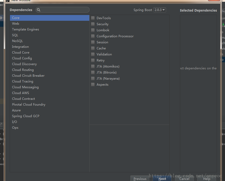The width and height of the screenshot is (225, 181).
Task: Click the Previous button
Action: [140, 179]
